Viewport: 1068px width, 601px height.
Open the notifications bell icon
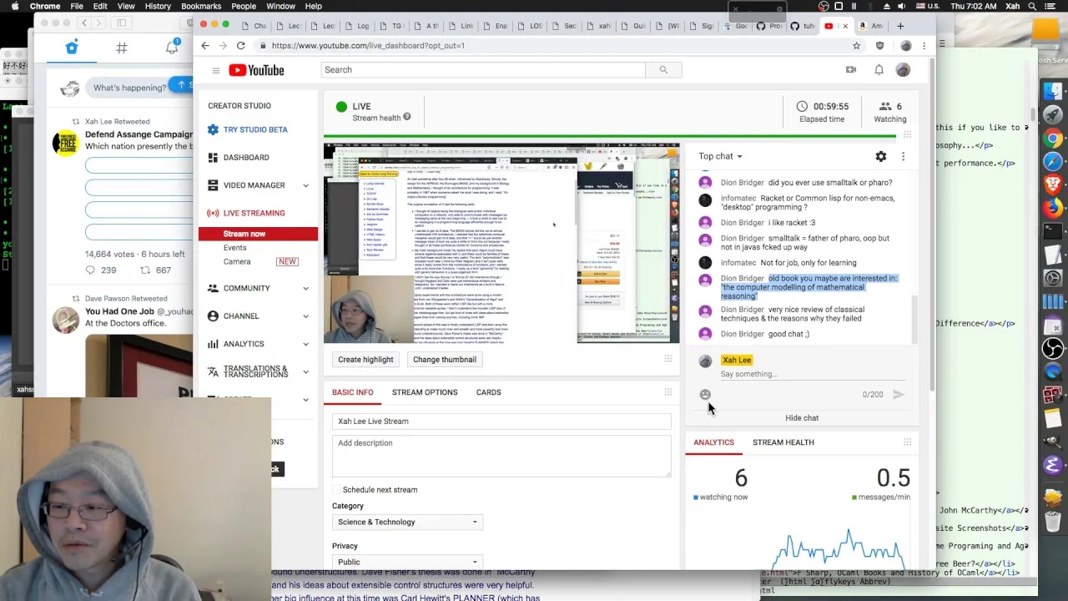[879, 70]
